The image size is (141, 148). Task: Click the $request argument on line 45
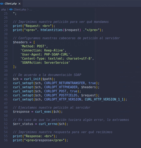[x=88, y=95]
